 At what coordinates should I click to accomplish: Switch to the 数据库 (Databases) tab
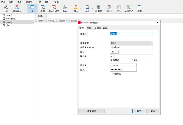98,28
